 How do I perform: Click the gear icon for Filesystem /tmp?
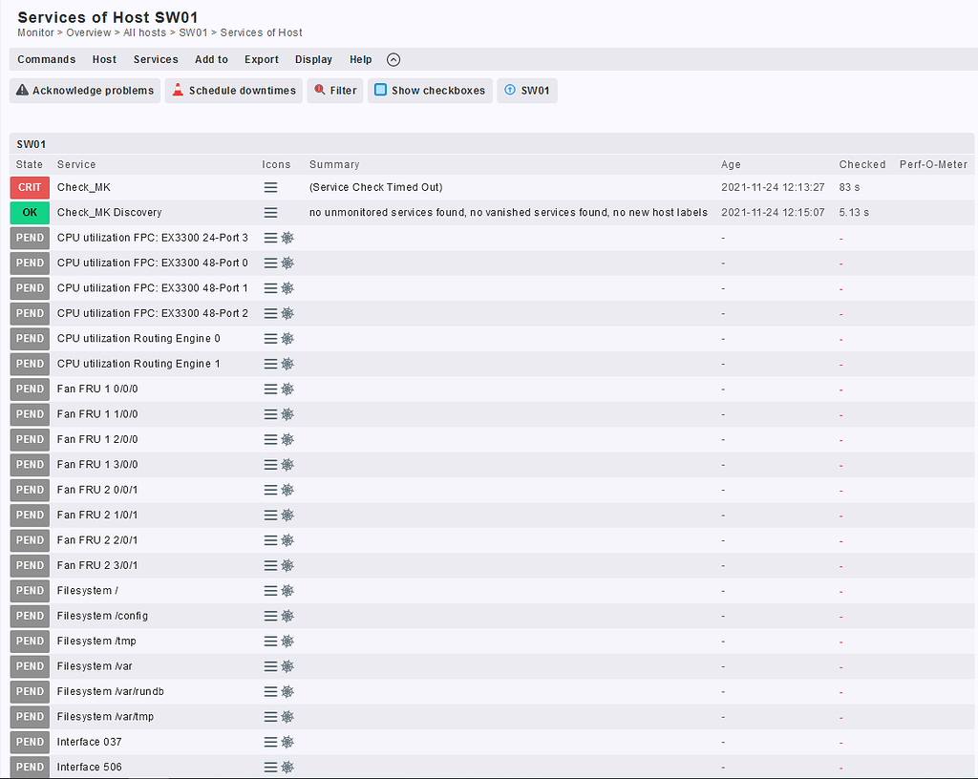[x=287, y=642]
